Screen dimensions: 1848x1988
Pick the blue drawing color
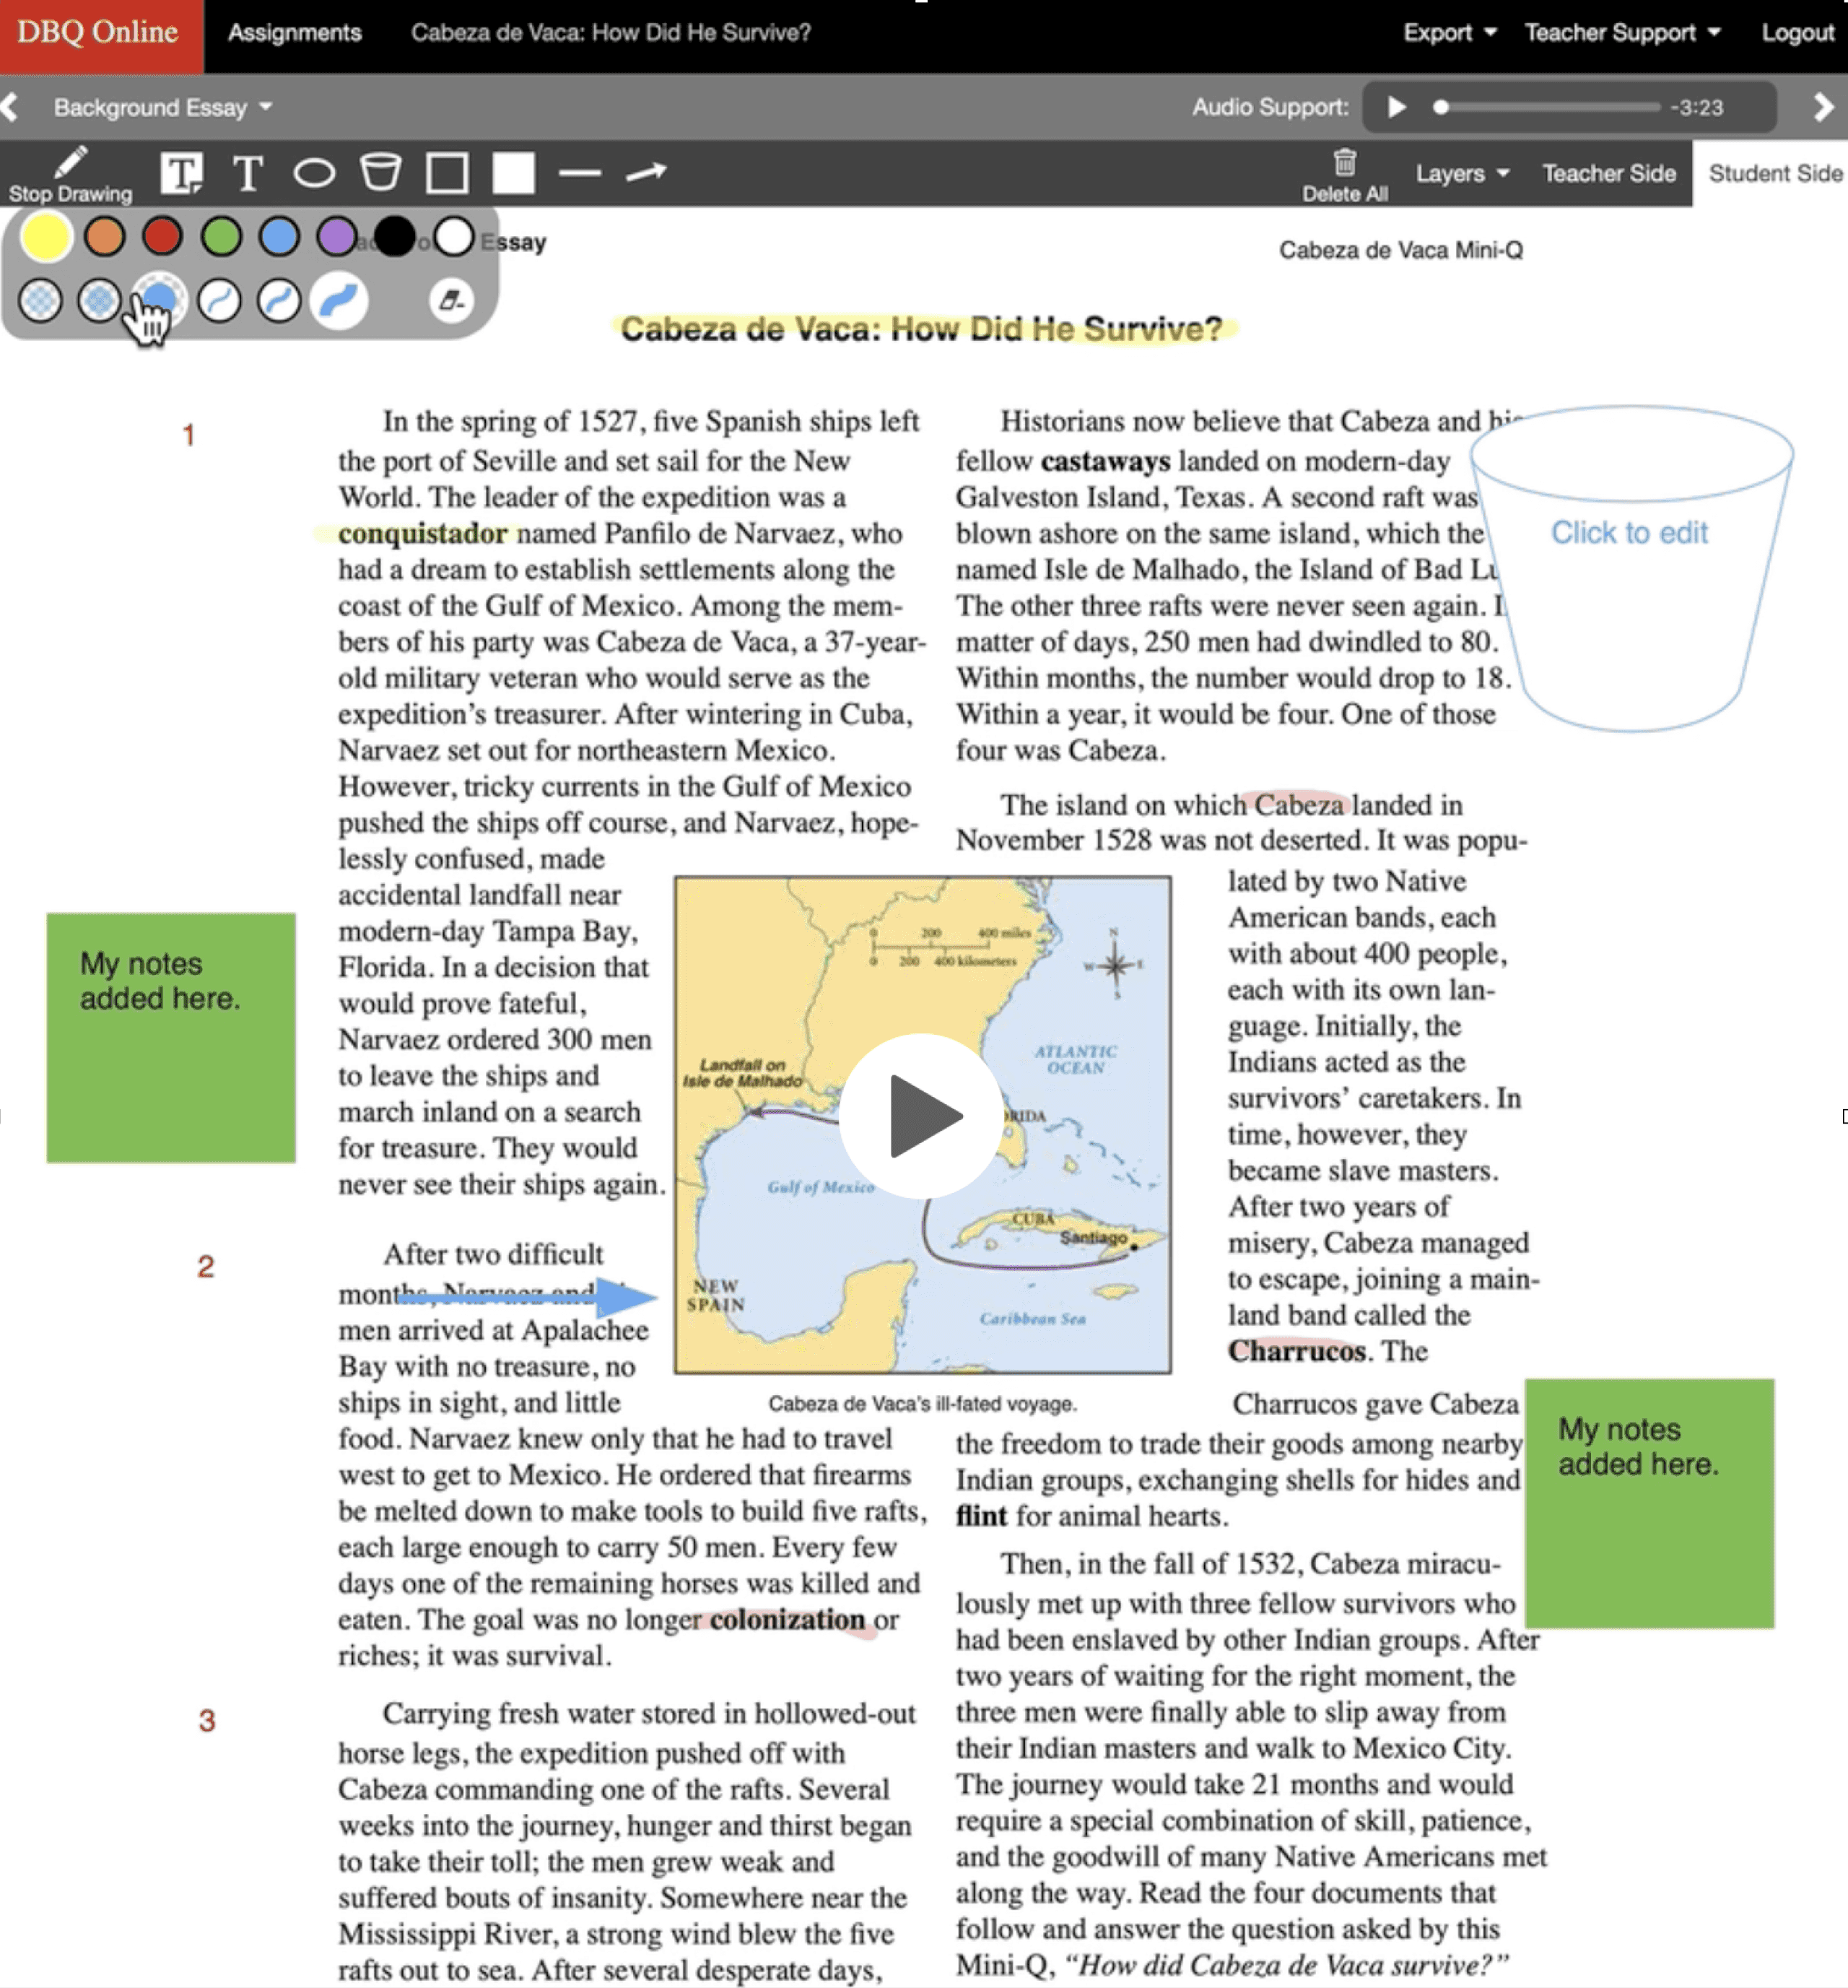point(279,237)
